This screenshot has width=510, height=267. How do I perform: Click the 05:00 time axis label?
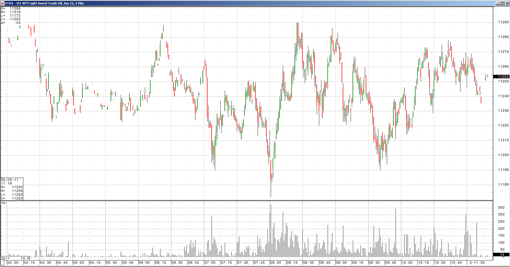pos(79,263)
